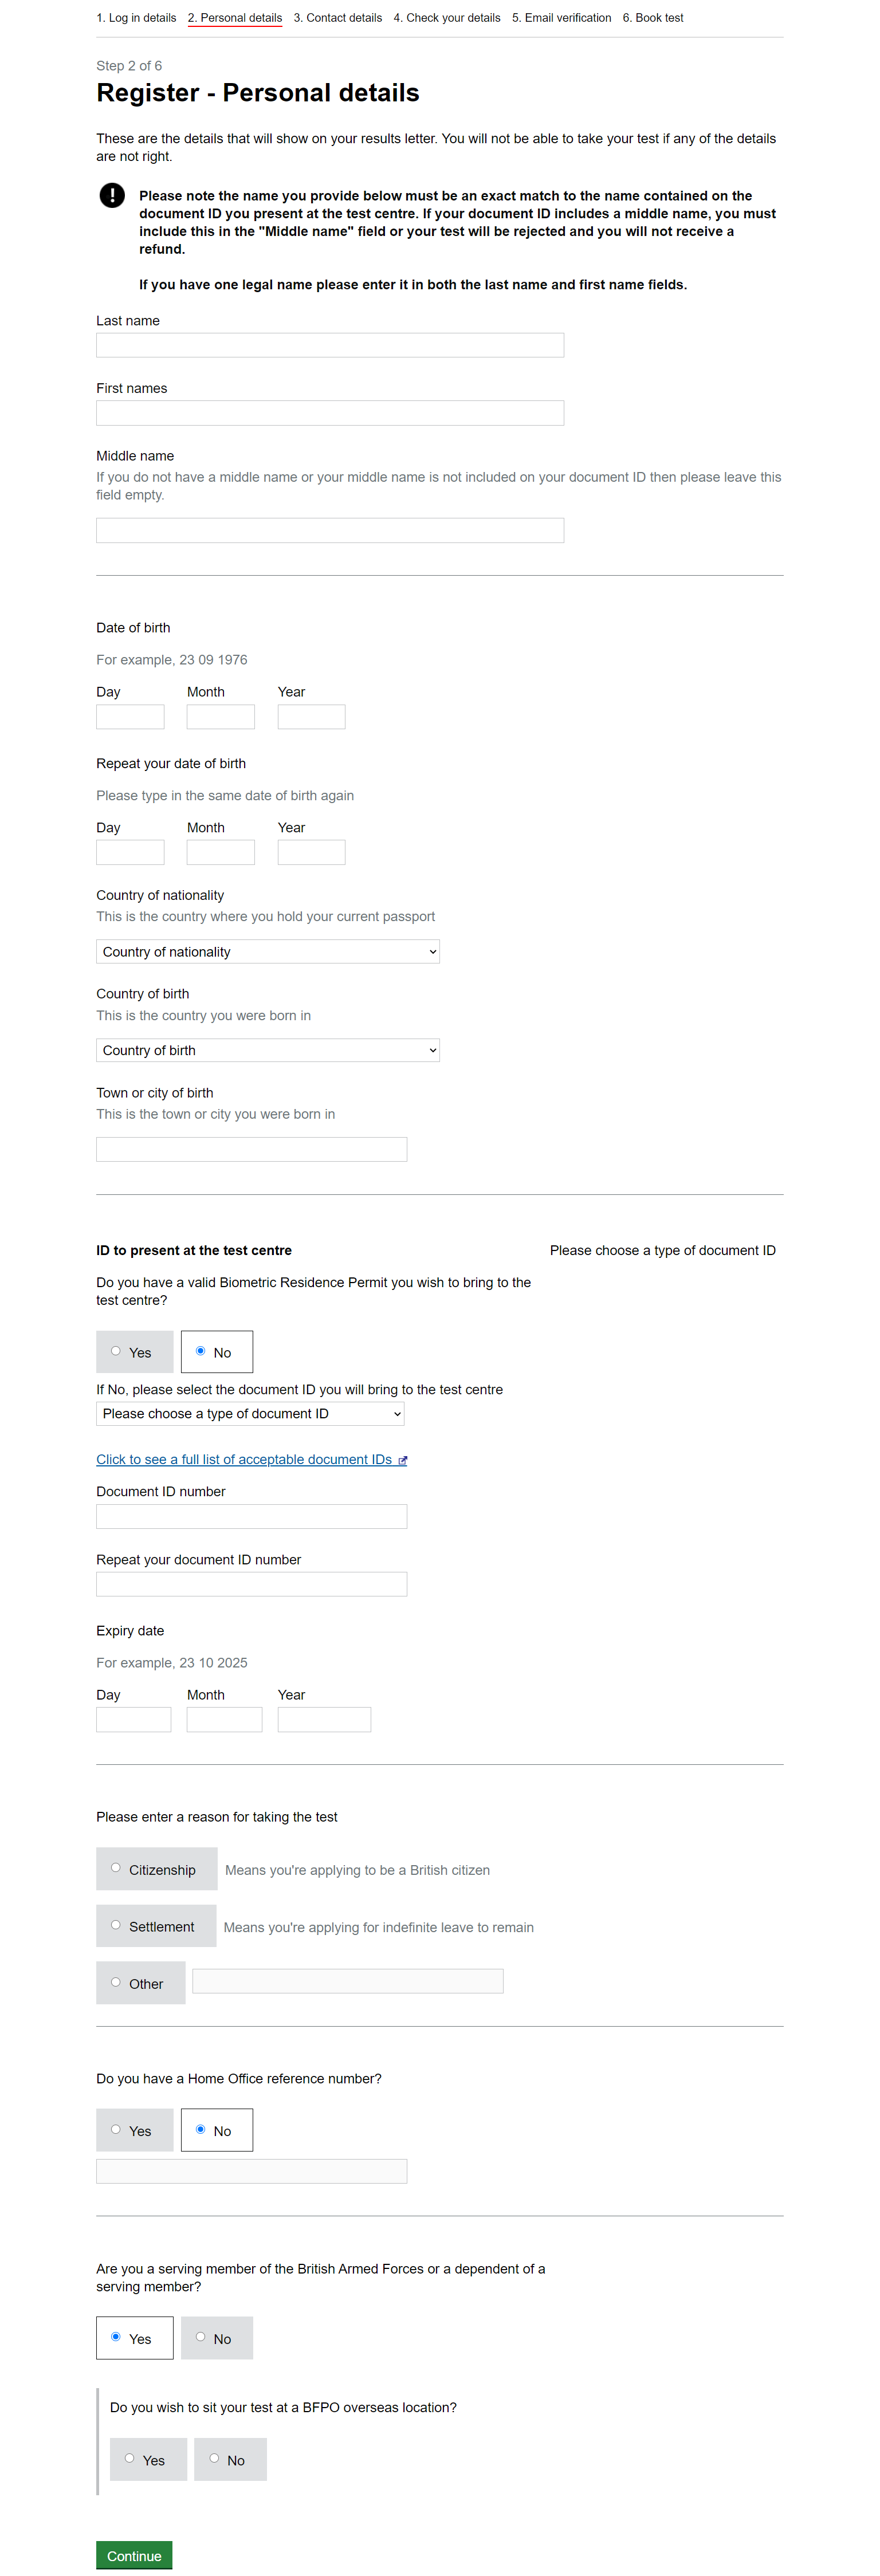Open the Country of nationality dropdown

click(x=268, y=952)
